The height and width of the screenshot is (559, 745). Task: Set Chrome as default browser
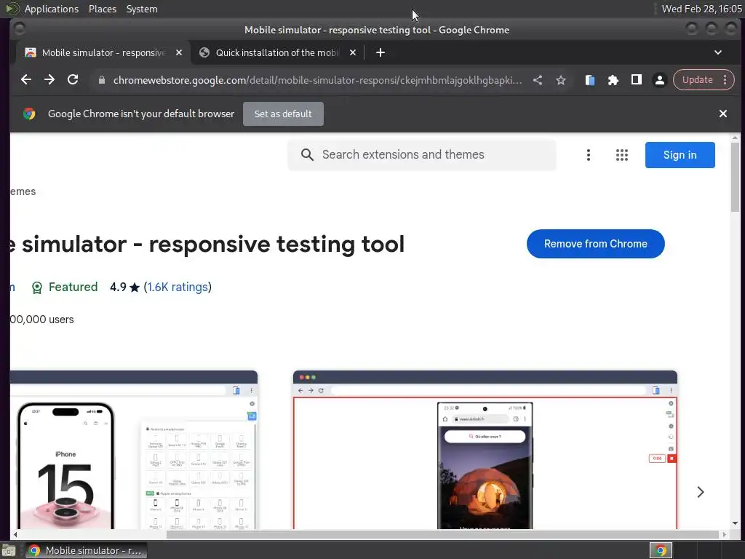point(283,114)
